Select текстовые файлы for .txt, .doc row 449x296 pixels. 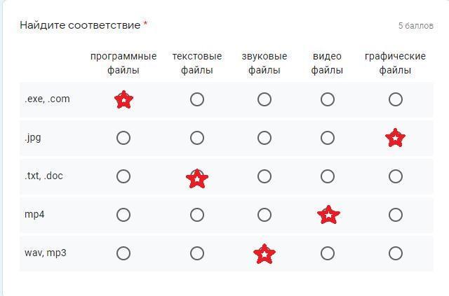point(197,178)
